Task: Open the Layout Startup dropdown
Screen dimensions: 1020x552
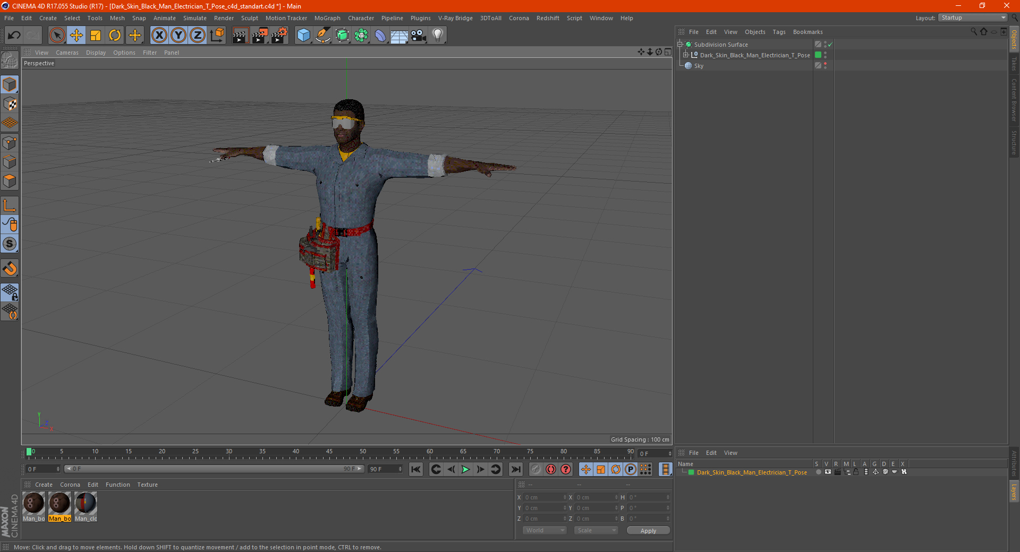Action: coord(973,18)
